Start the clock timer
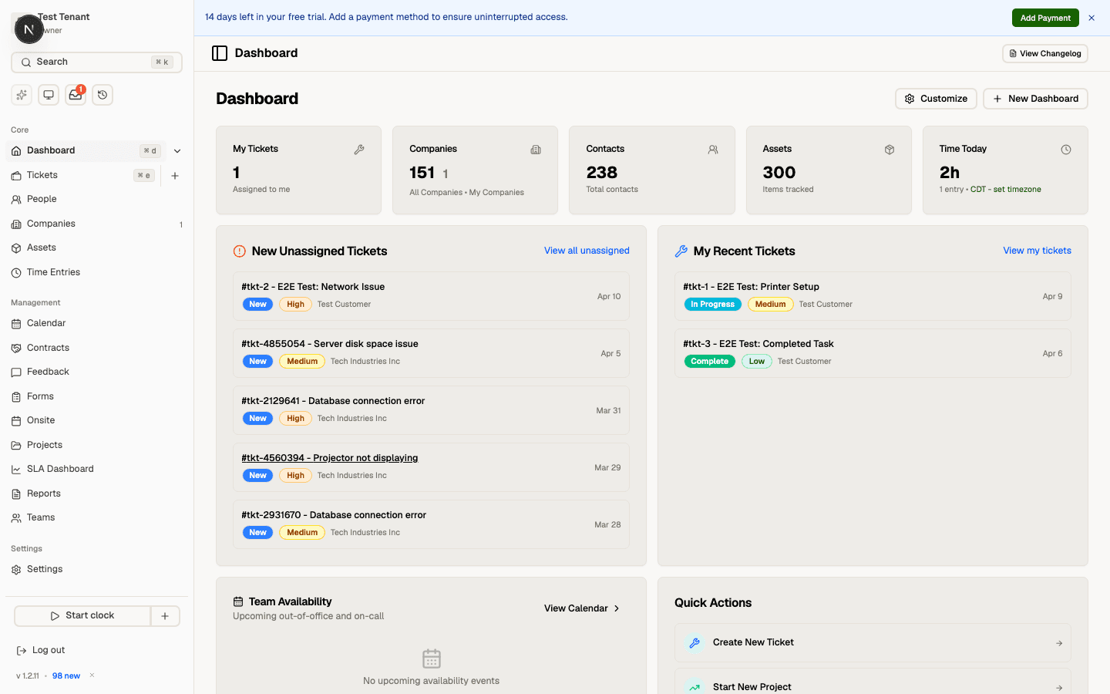 click(82, 616)
